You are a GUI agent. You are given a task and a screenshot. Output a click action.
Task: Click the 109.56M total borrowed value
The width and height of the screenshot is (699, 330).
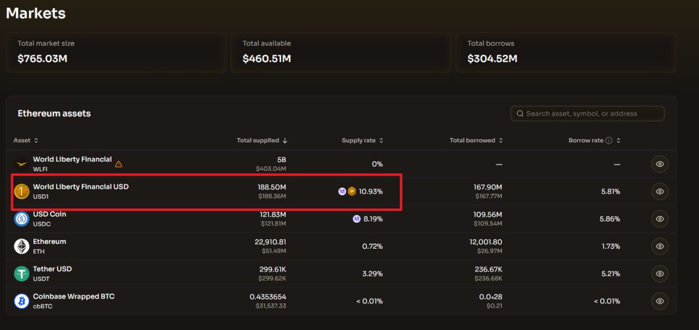489,214
